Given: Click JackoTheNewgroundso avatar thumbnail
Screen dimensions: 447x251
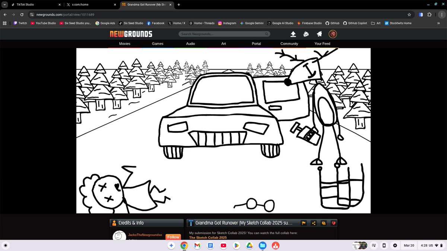Looking at the screenshot, I should point(119,236).
